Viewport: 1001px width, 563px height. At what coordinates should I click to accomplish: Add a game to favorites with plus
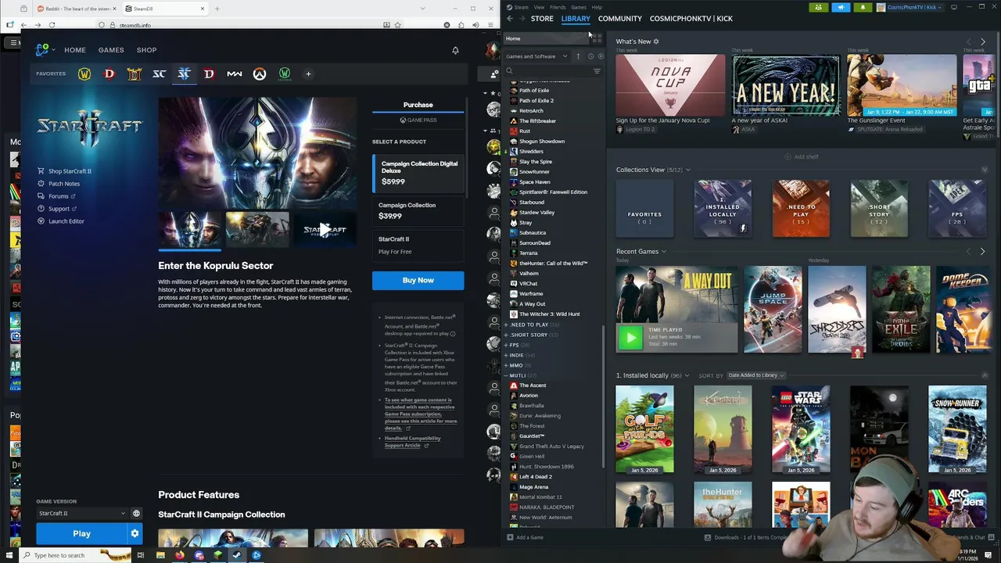pyautogui.click(x=308, y=74)
